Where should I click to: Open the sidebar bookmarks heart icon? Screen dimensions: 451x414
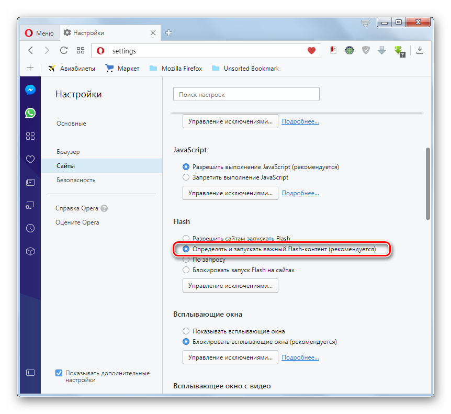coord(30,159)
